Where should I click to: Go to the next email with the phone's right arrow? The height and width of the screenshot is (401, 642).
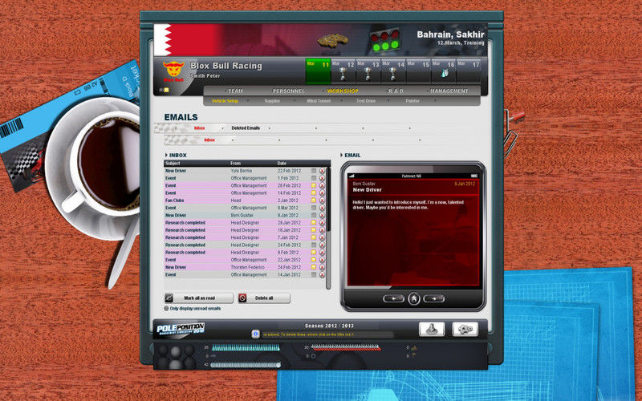pyautogui.click(x=434, y=298)
